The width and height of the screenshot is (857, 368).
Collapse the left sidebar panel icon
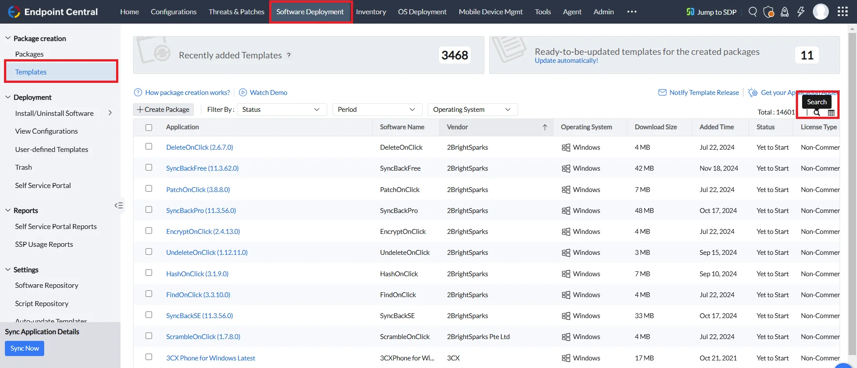tap(119, 205)
